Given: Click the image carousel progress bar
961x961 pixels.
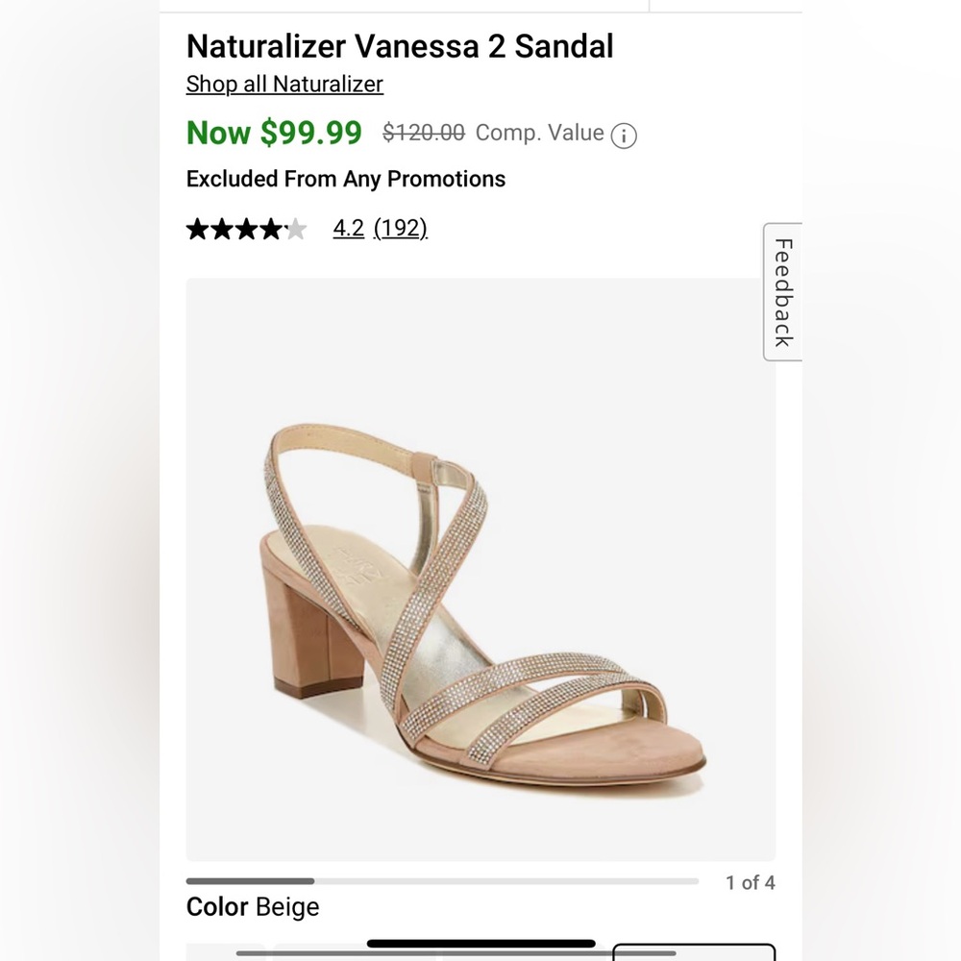Looking at the screenshot, I should point(442,880).
